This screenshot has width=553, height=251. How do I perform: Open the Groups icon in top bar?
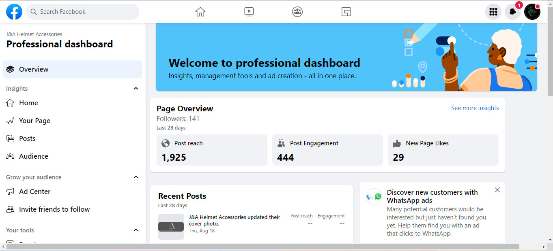(297, 12)
